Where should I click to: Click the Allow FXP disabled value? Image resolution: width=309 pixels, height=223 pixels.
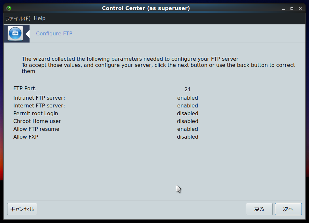click(187, 137)
